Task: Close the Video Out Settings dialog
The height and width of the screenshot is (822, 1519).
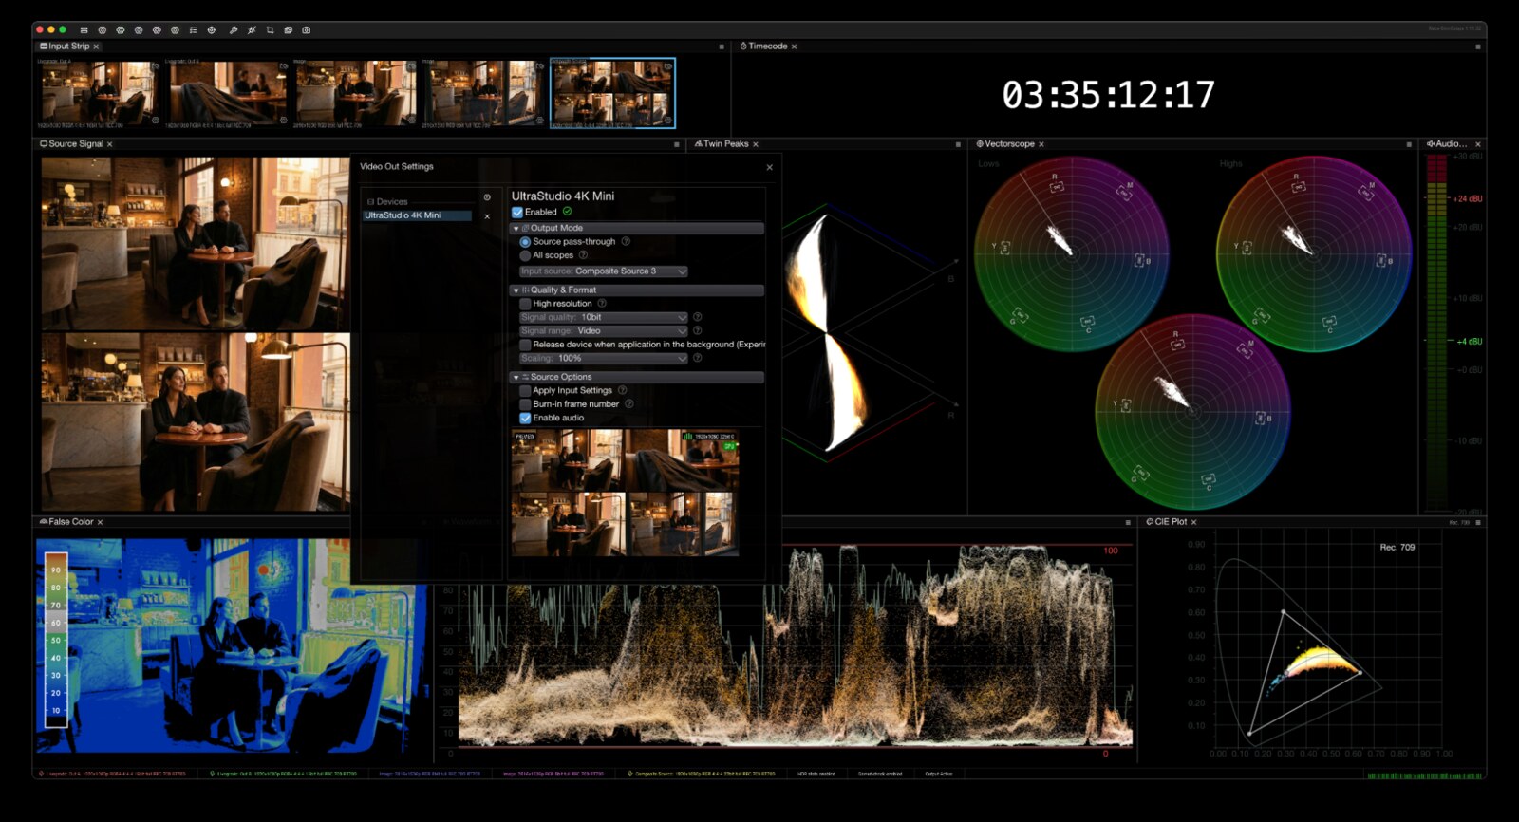Action: 769,167
